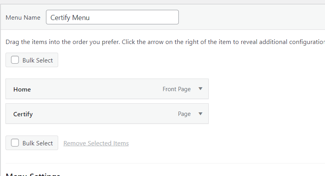
Task: Click the "Click the arrow" instruction sentence
Action: click(x=220, y=42)
